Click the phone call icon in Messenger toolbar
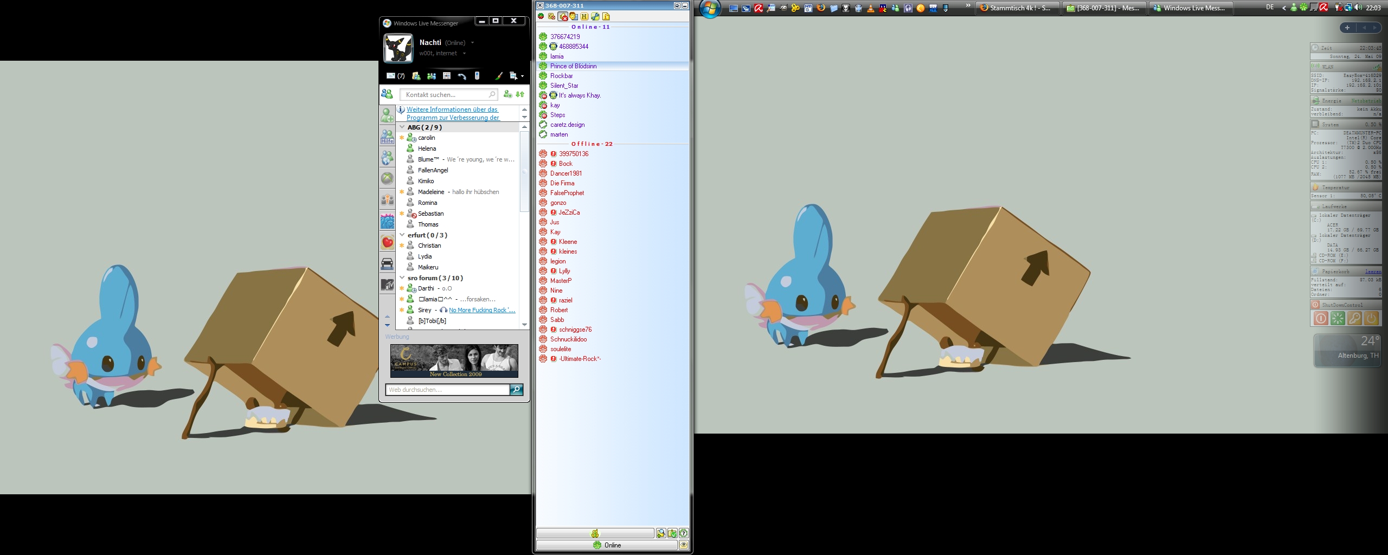 [x=462, y=76]
